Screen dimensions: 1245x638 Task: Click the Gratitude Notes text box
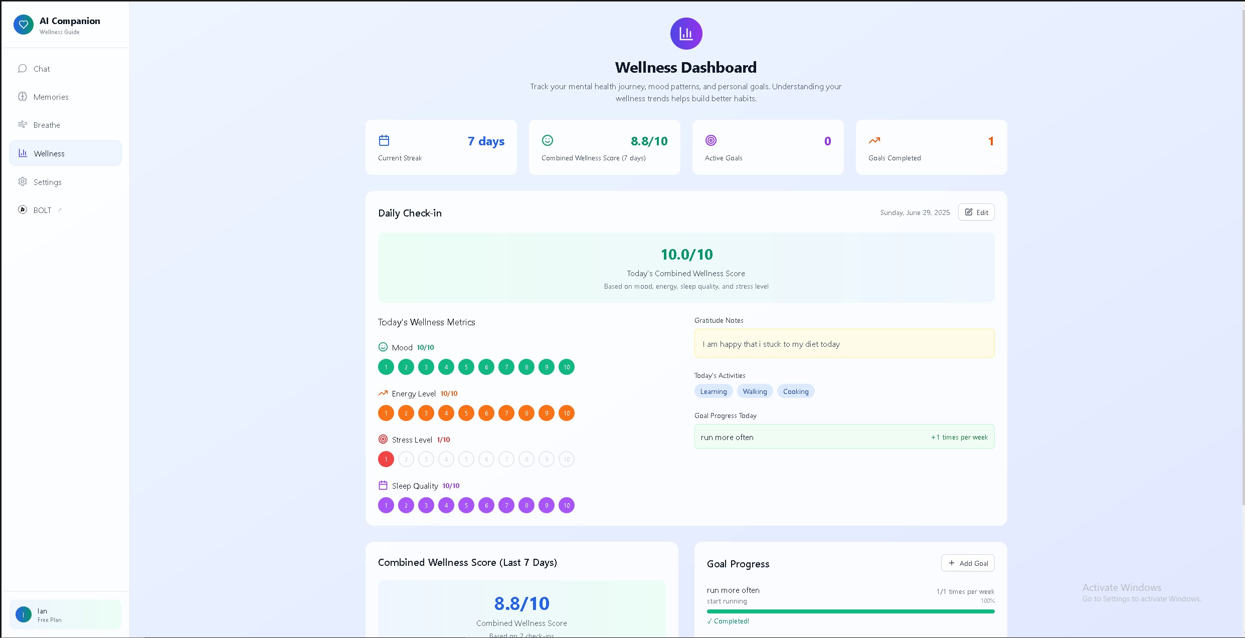(x=844, y=344)
